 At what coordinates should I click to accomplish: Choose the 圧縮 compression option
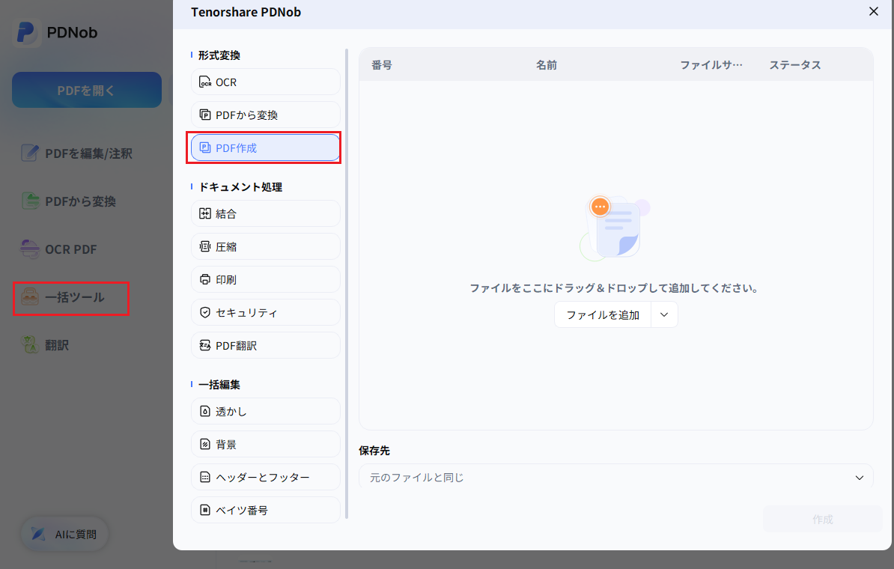click(266, 247)
